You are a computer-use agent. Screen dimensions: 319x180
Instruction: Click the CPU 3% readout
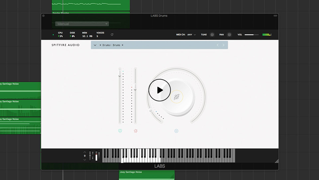60,34
